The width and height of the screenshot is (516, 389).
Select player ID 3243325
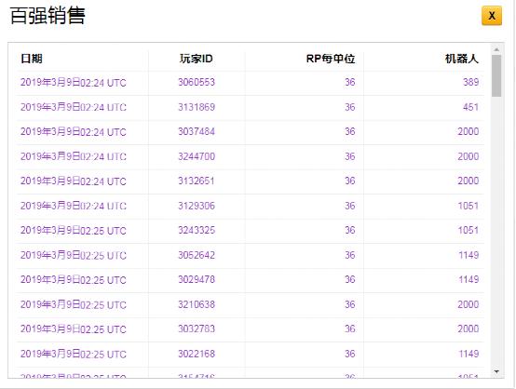point(197,230)
